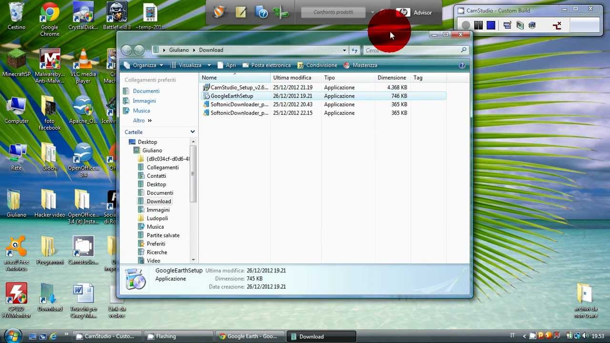Click the CamStudio red autopan icon
This screenshot has width=610, height=343.
[557, 25]
